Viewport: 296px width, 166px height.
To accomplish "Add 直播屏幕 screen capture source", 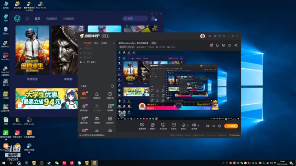I will tap(142, 126).
